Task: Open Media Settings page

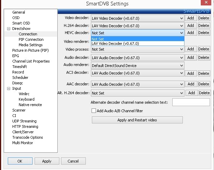Action: point(31,45)
